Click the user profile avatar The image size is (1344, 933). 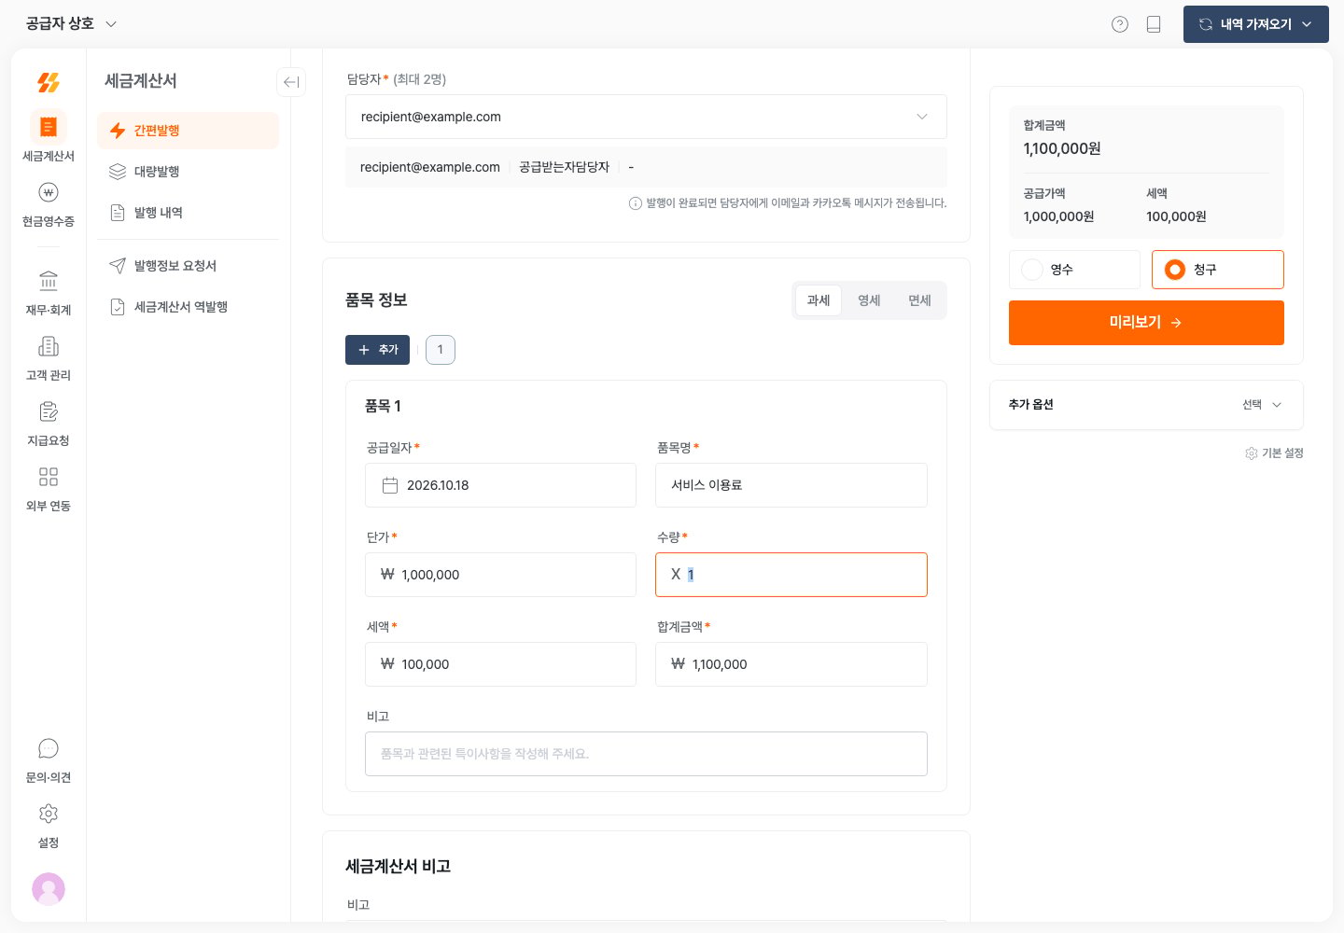[x=49, y=888]
